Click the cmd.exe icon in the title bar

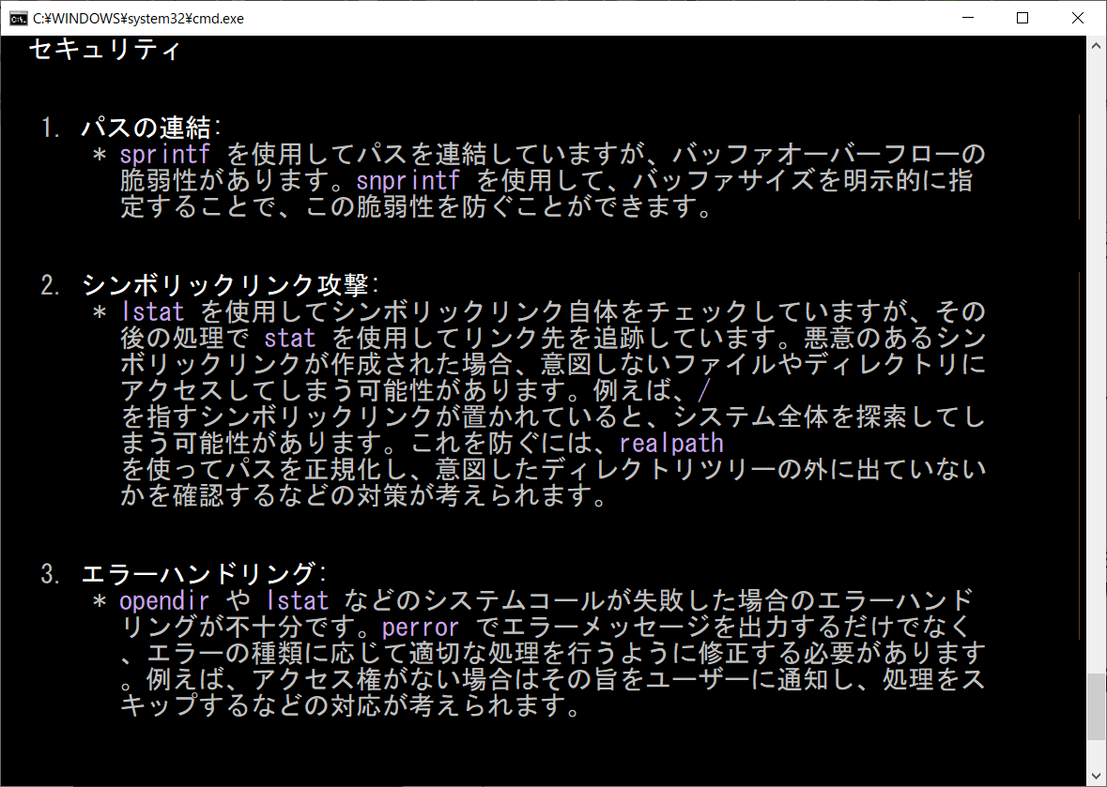[x=17, y=18]
